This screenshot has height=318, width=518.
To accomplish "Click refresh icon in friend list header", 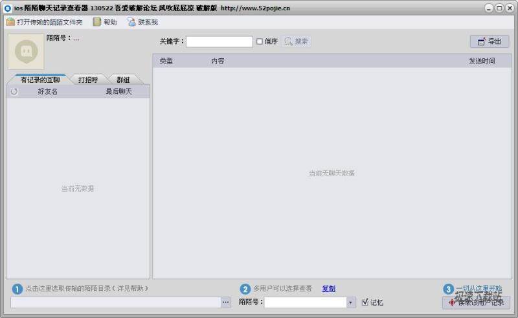I will 14,91.
